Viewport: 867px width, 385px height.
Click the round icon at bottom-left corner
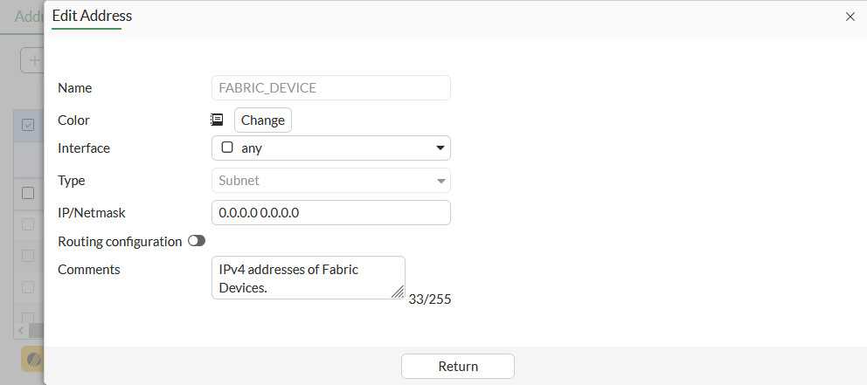click(x=33, y=359)
